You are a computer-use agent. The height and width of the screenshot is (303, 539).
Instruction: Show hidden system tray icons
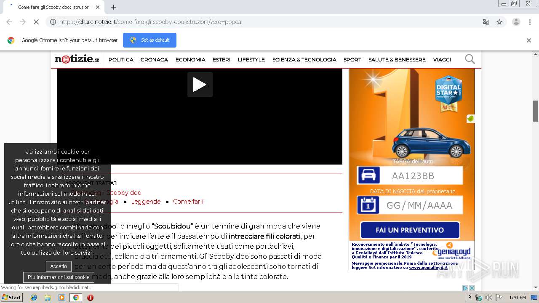tap(470, 298)
